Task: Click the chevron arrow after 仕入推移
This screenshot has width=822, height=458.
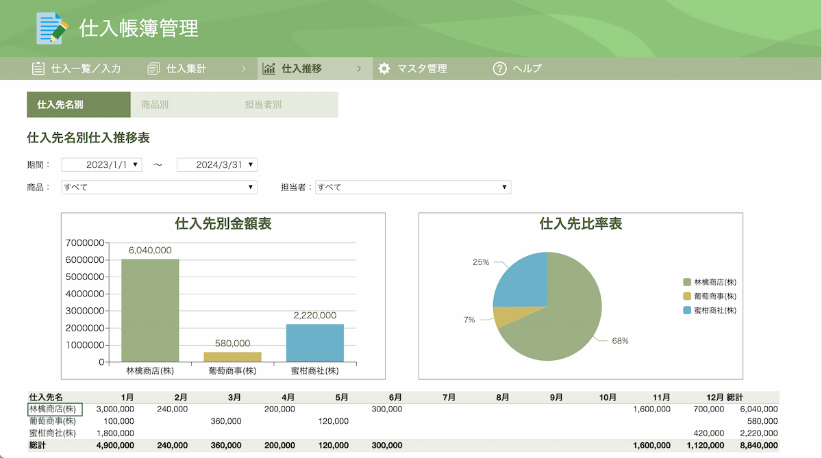Action: click(x=359, y=68)
